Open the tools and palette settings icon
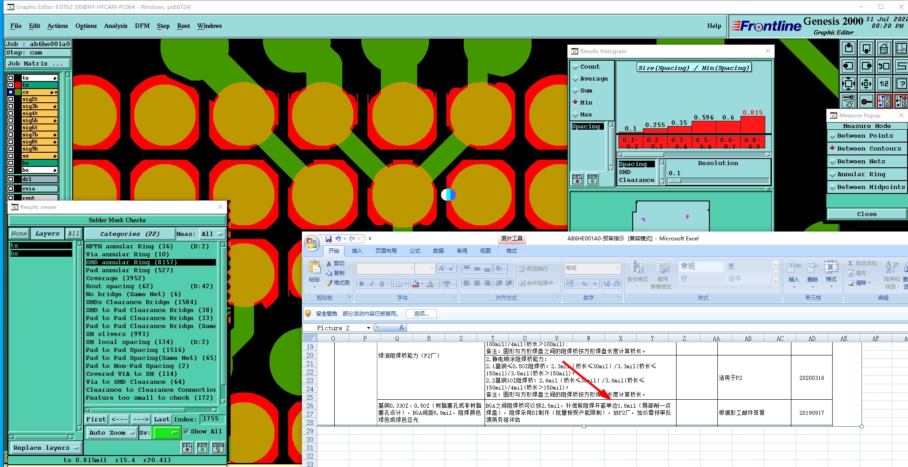The height and width of the screenshot is (467, 908). [x=849, y=101]
